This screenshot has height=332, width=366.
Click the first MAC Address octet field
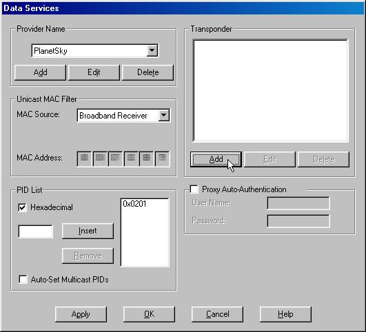[84, 159]
